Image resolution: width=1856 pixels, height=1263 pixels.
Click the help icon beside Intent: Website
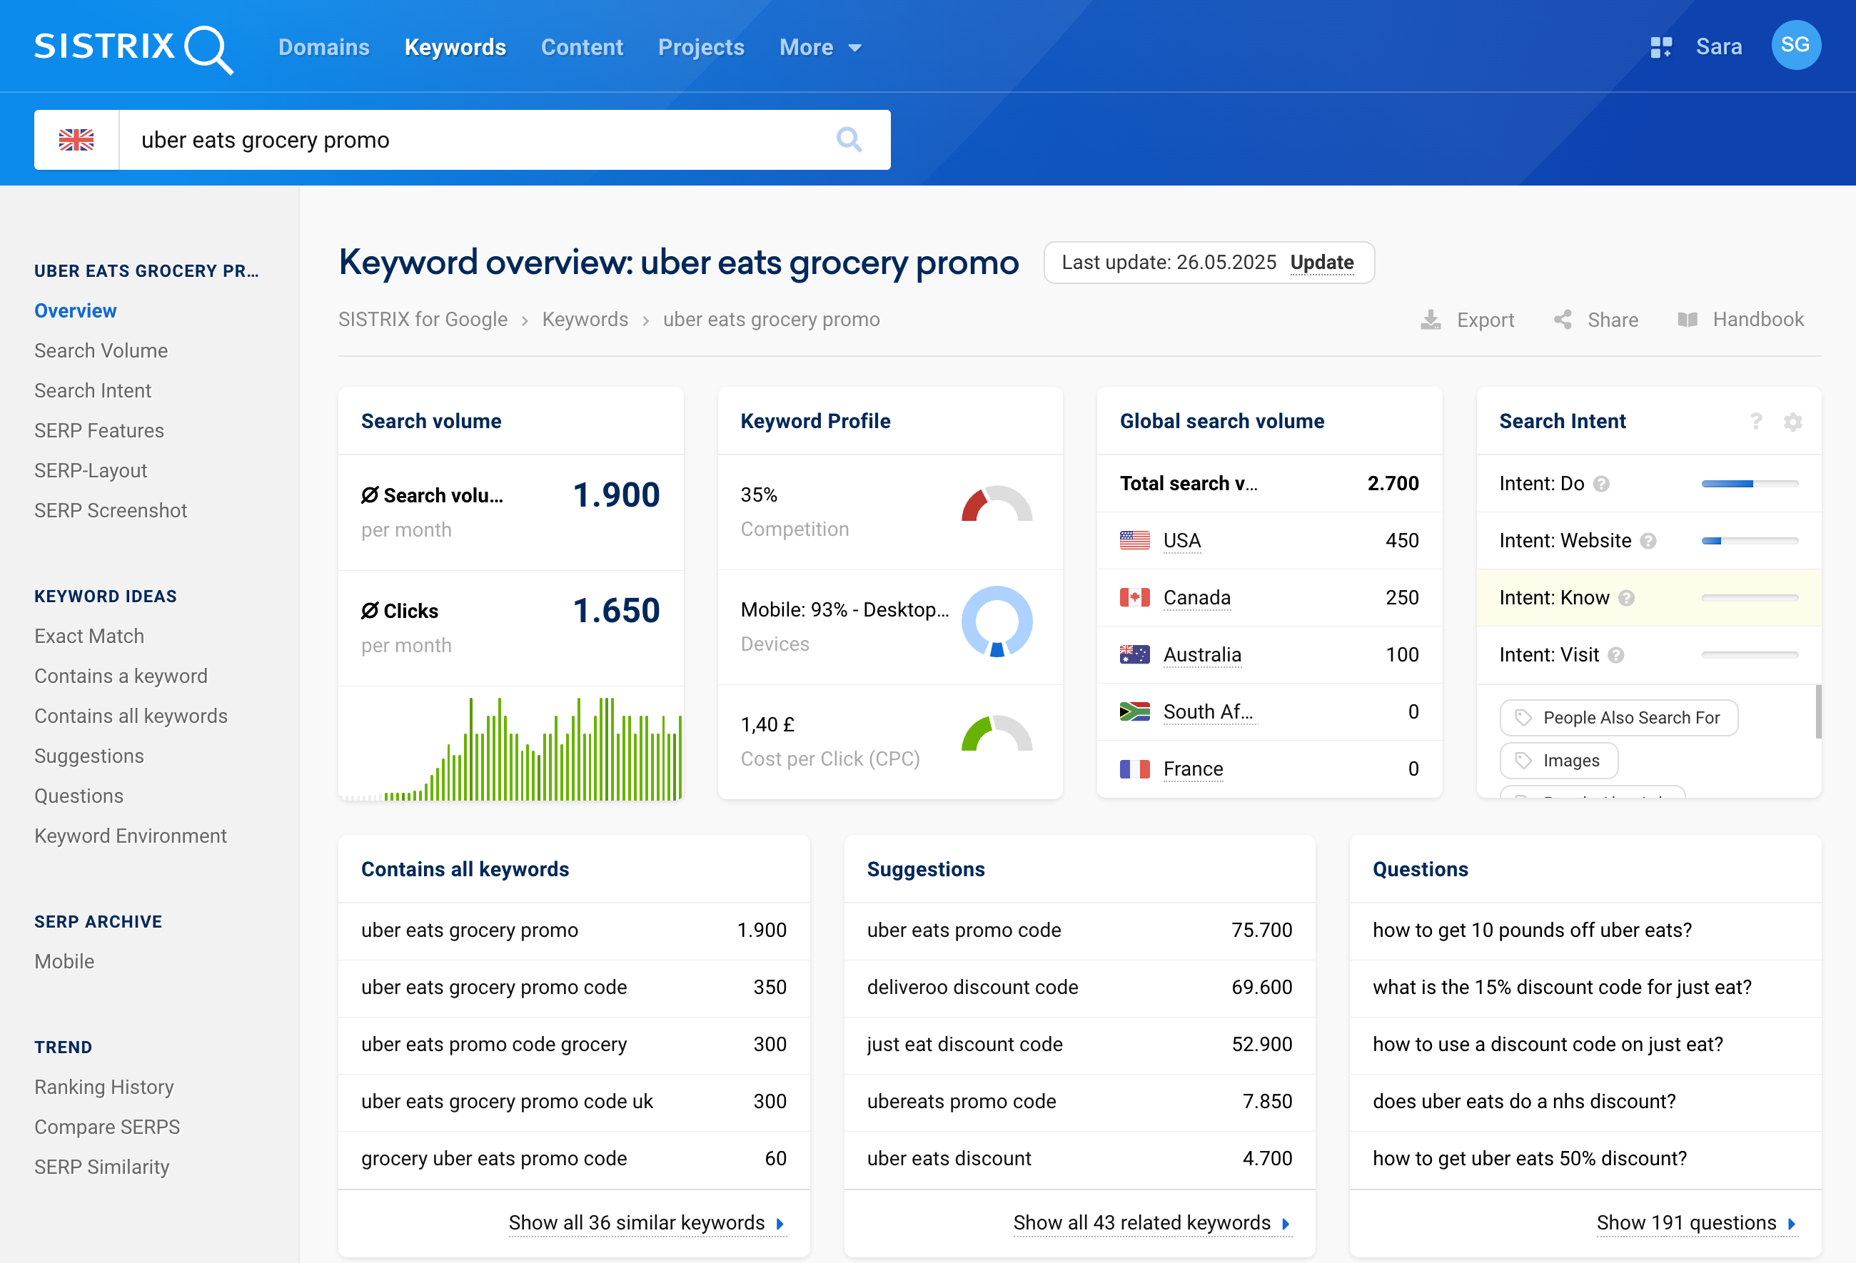[x=1648, y=542]
